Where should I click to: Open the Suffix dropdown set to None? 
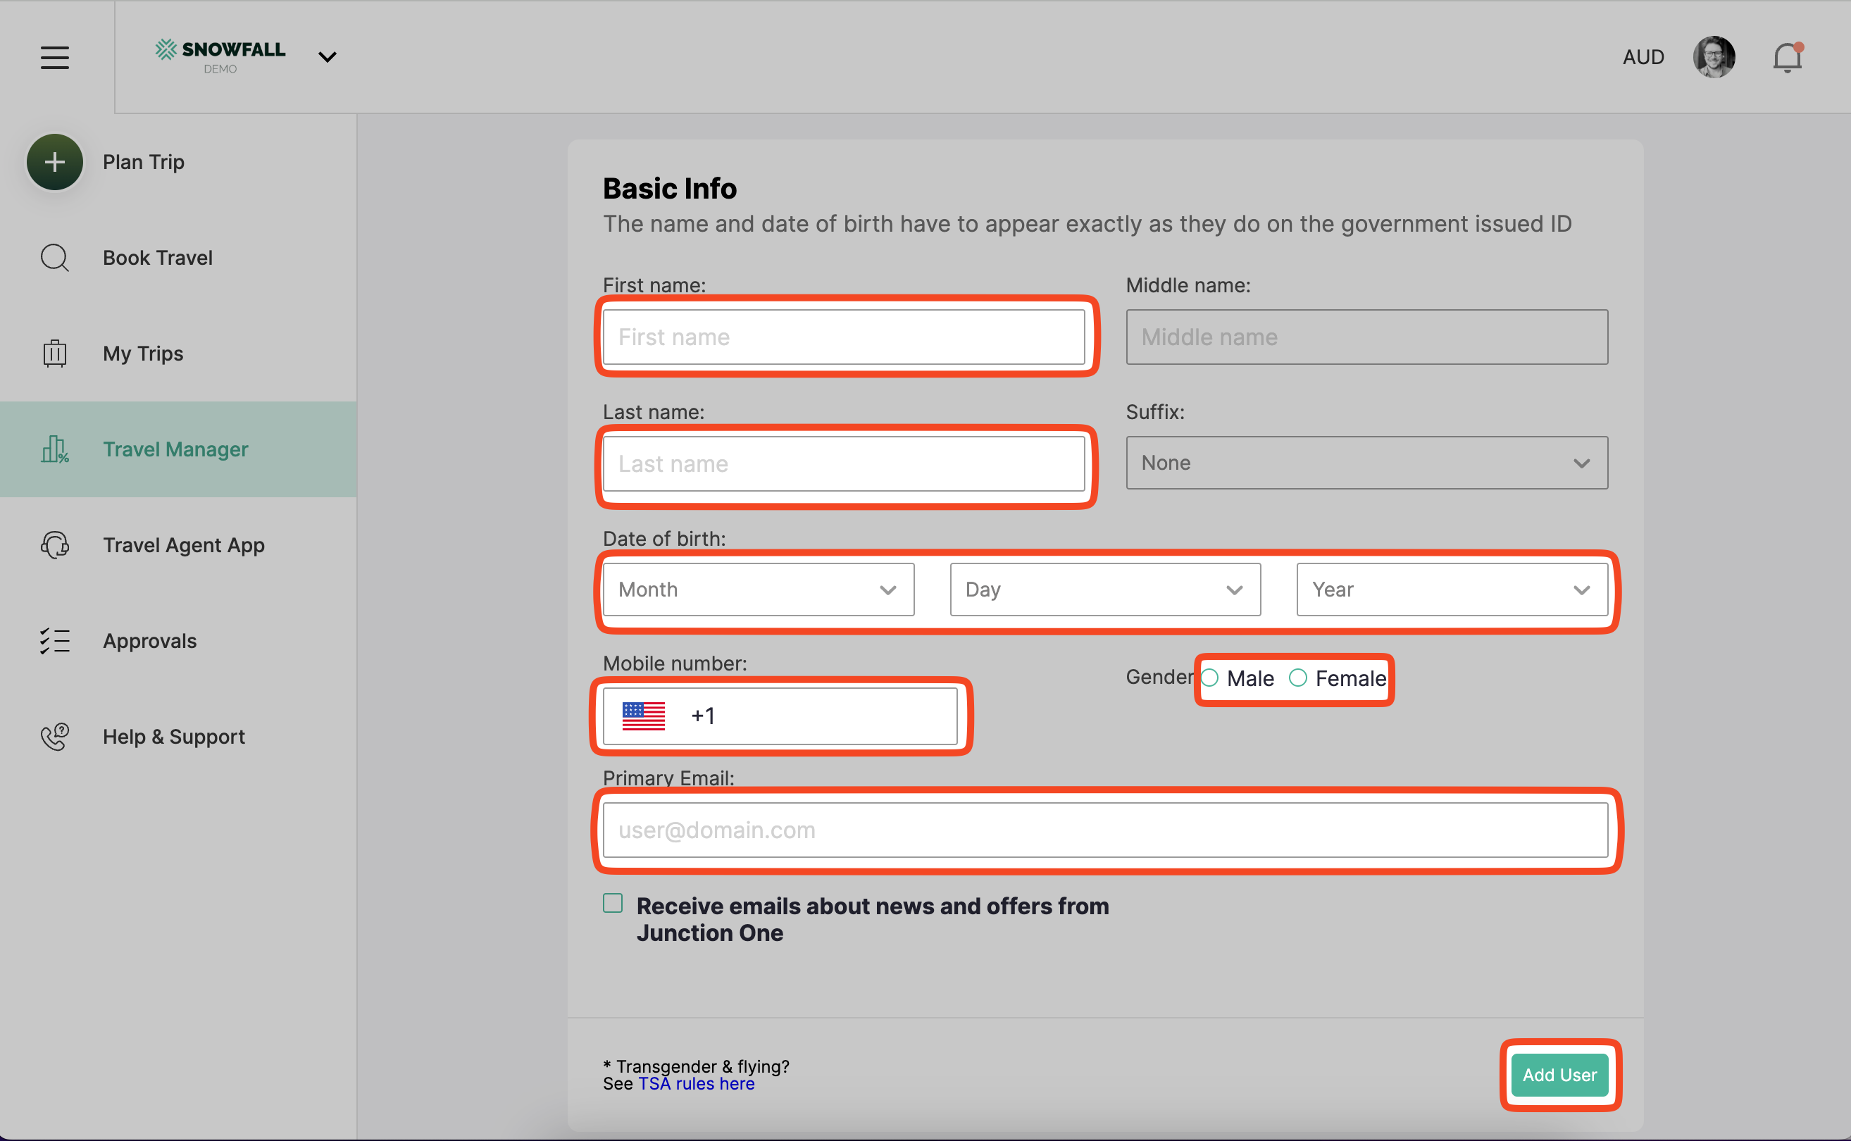coord(1366,463)
